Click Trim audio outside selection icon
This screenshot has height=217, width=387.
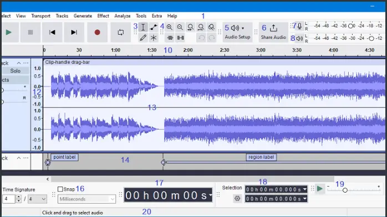point(170,38)
